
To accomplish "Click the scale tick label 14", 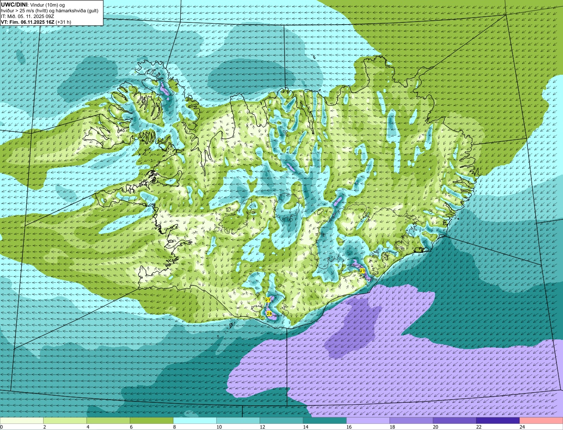I will [x=306, y=427].
